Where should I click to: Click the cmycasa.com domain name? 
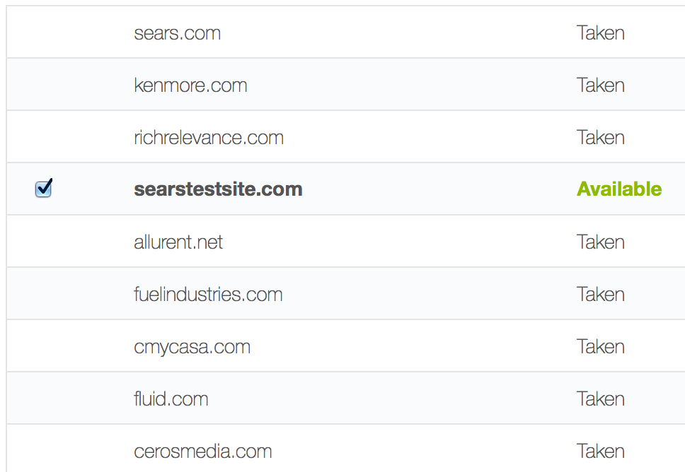[192, 347]
